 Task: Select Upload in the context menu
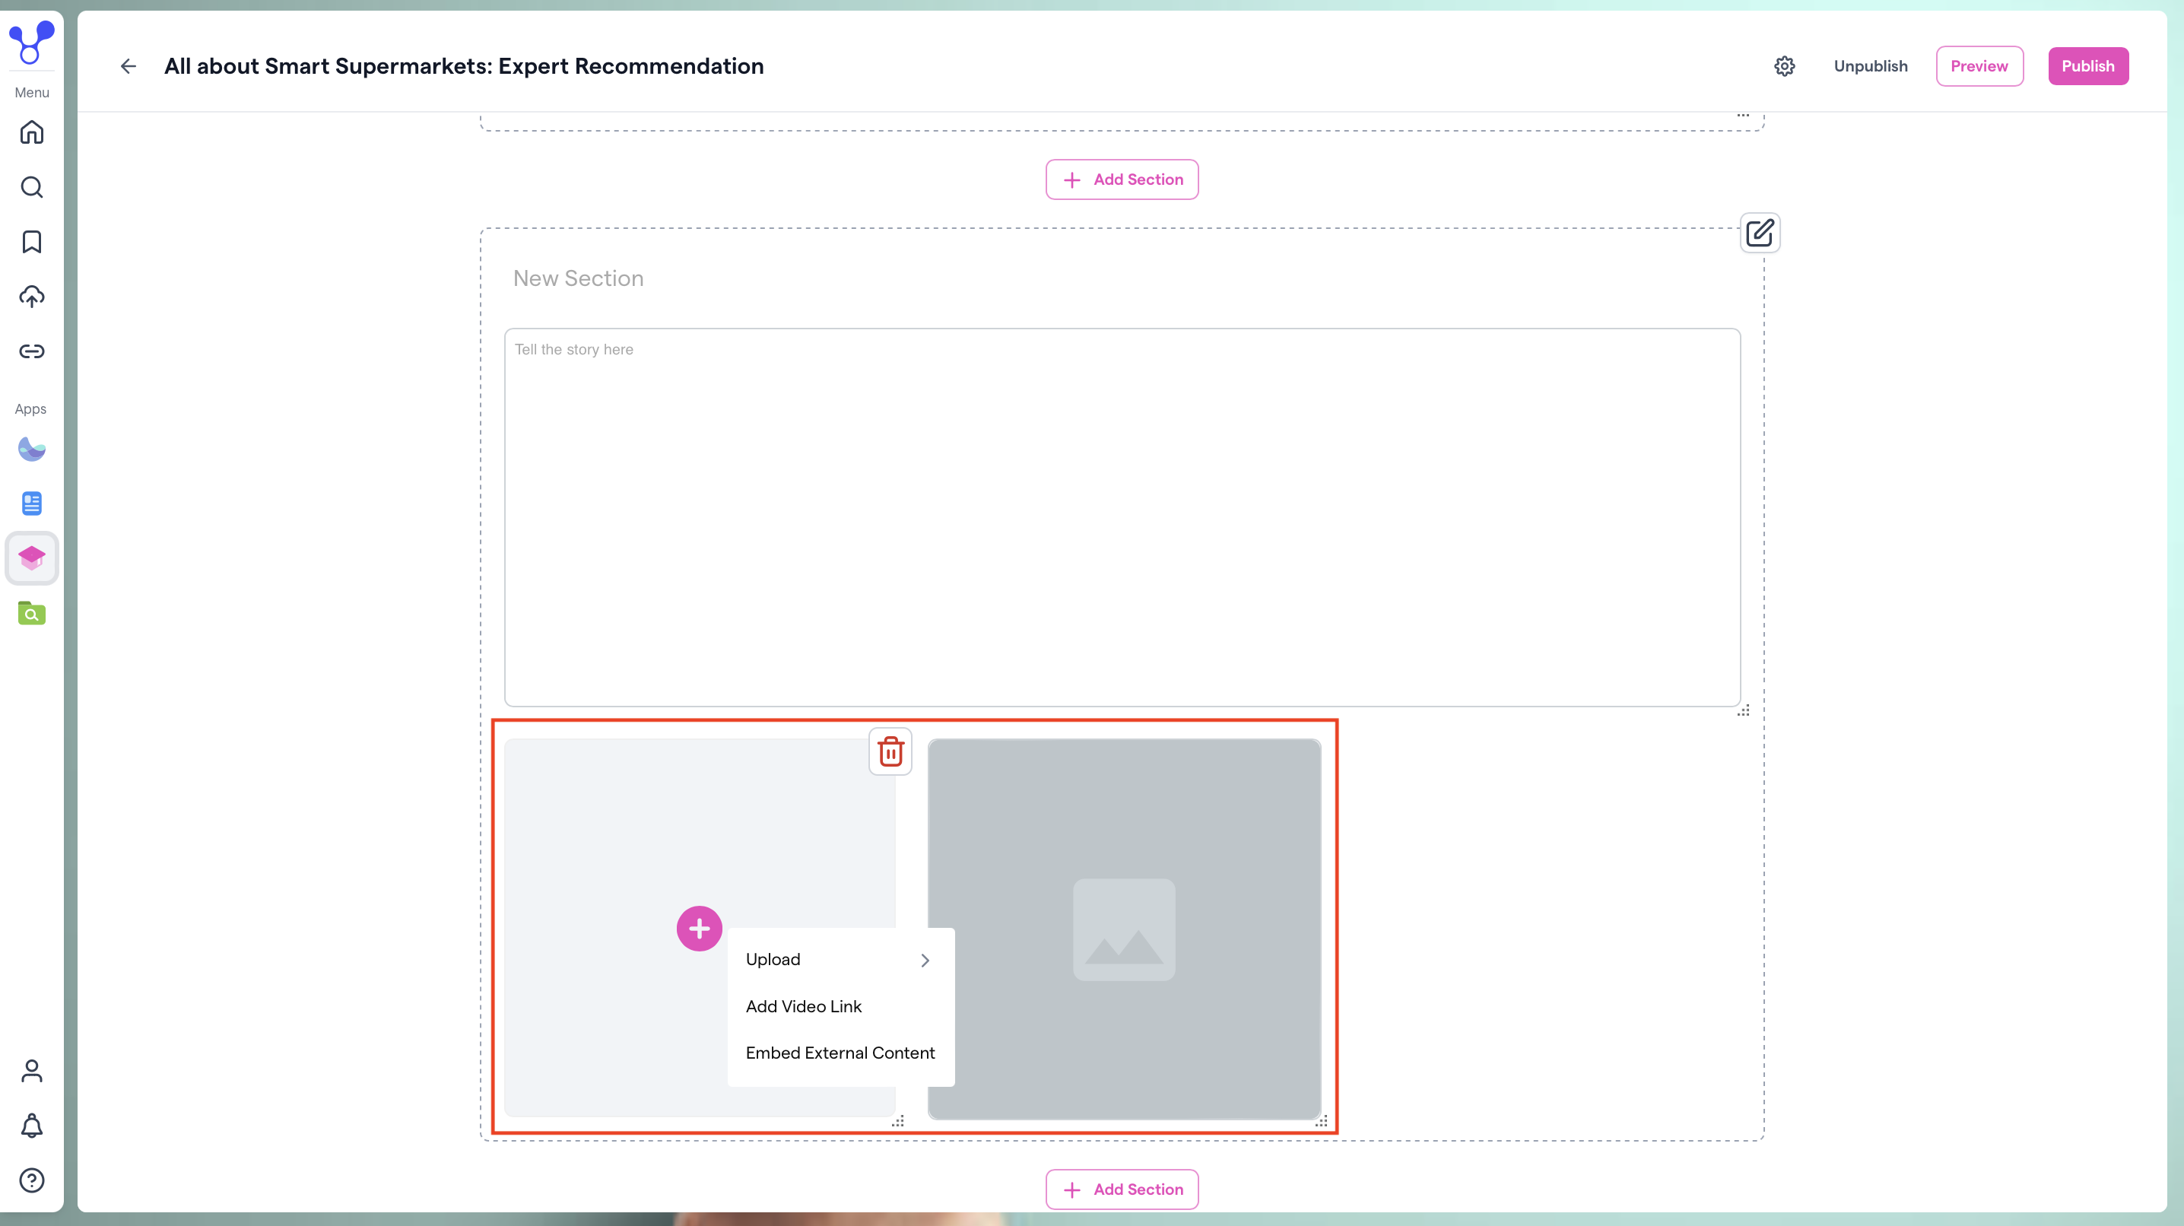click(841, 960)
